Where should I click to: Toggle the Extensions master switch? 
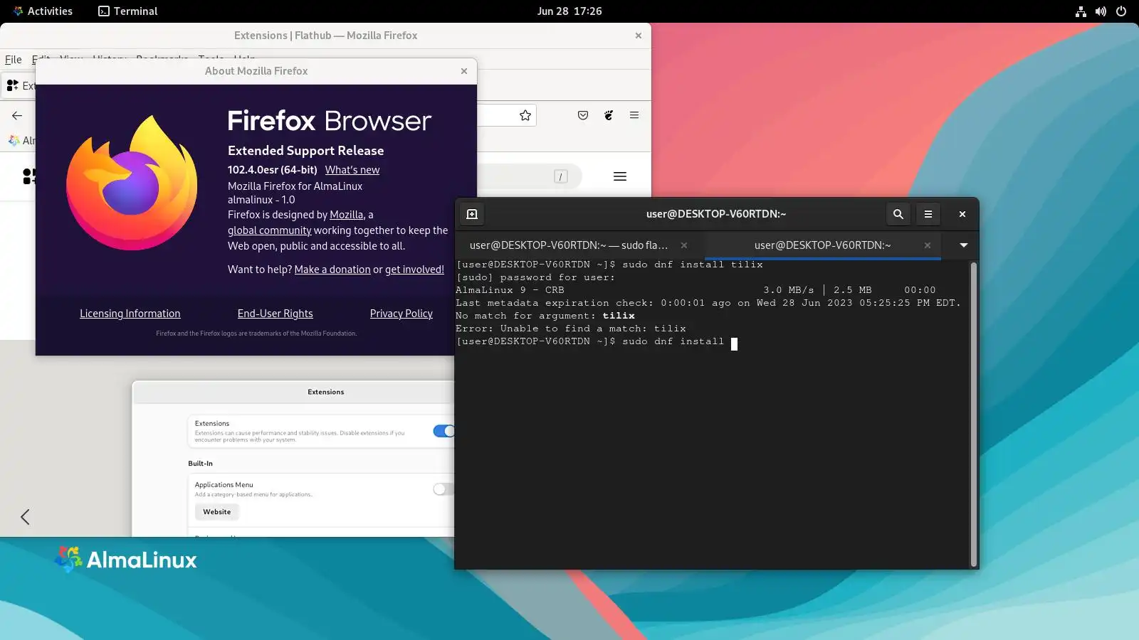(443, 431)
